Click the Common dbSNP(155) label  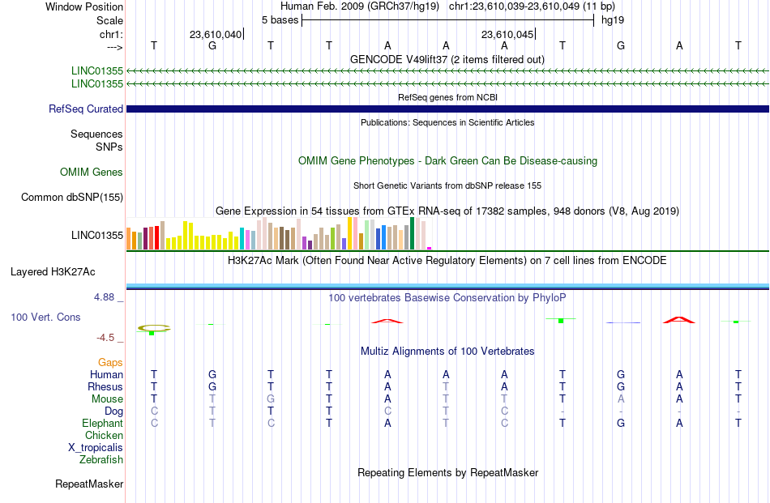click(71, 198)
